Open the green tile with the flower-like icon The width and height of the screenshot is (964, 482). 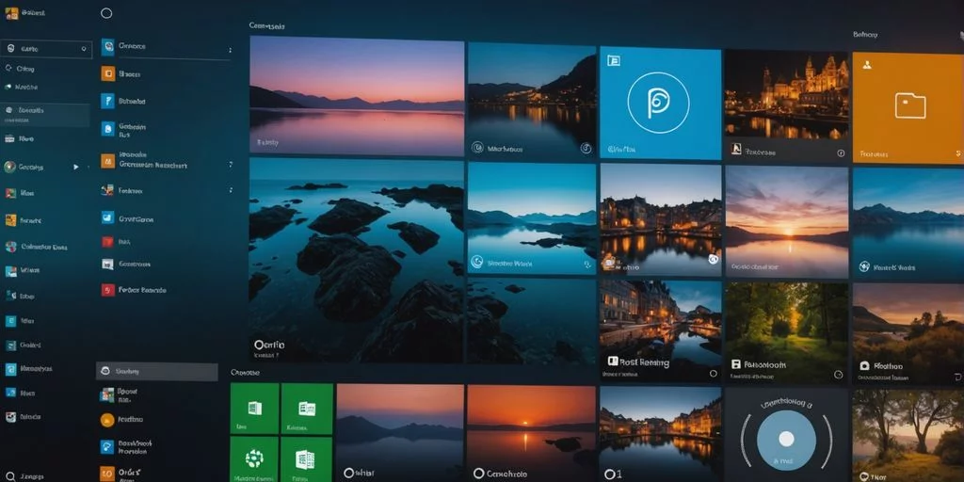(254, 458)
